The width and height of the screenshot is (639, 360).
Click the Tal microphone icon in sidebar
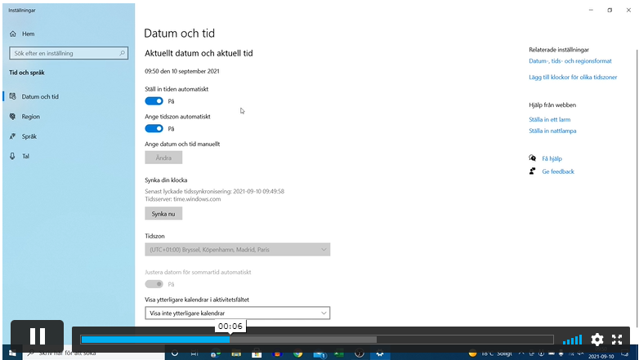coord(13,156)
